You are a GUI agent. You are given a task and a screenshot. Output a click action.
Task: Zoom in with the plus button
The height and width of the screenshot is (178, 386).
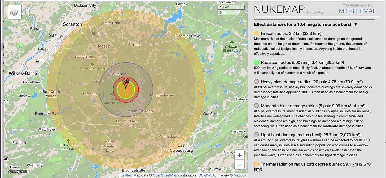click(239, 156)
